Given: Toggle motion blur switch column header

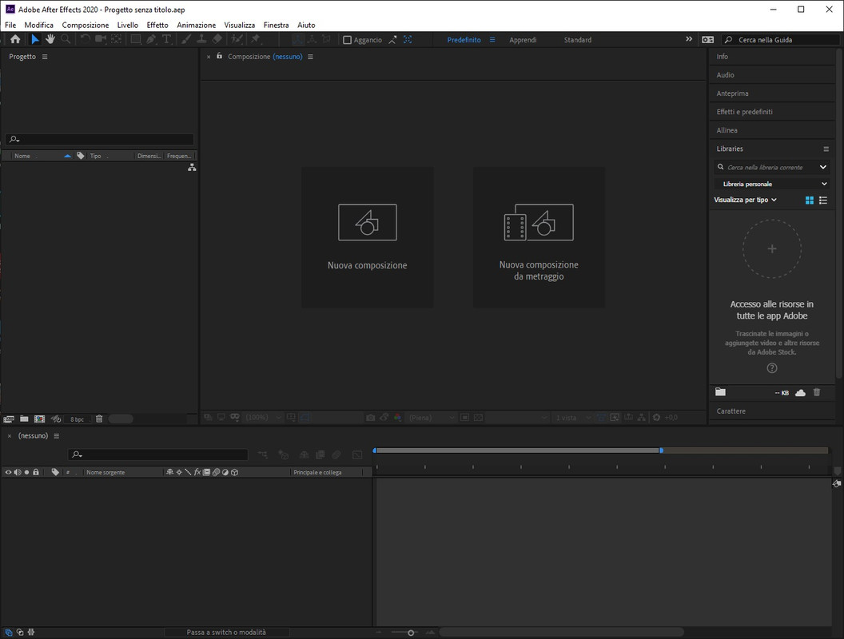Looking at the screenshot, I should pos(216,472).
